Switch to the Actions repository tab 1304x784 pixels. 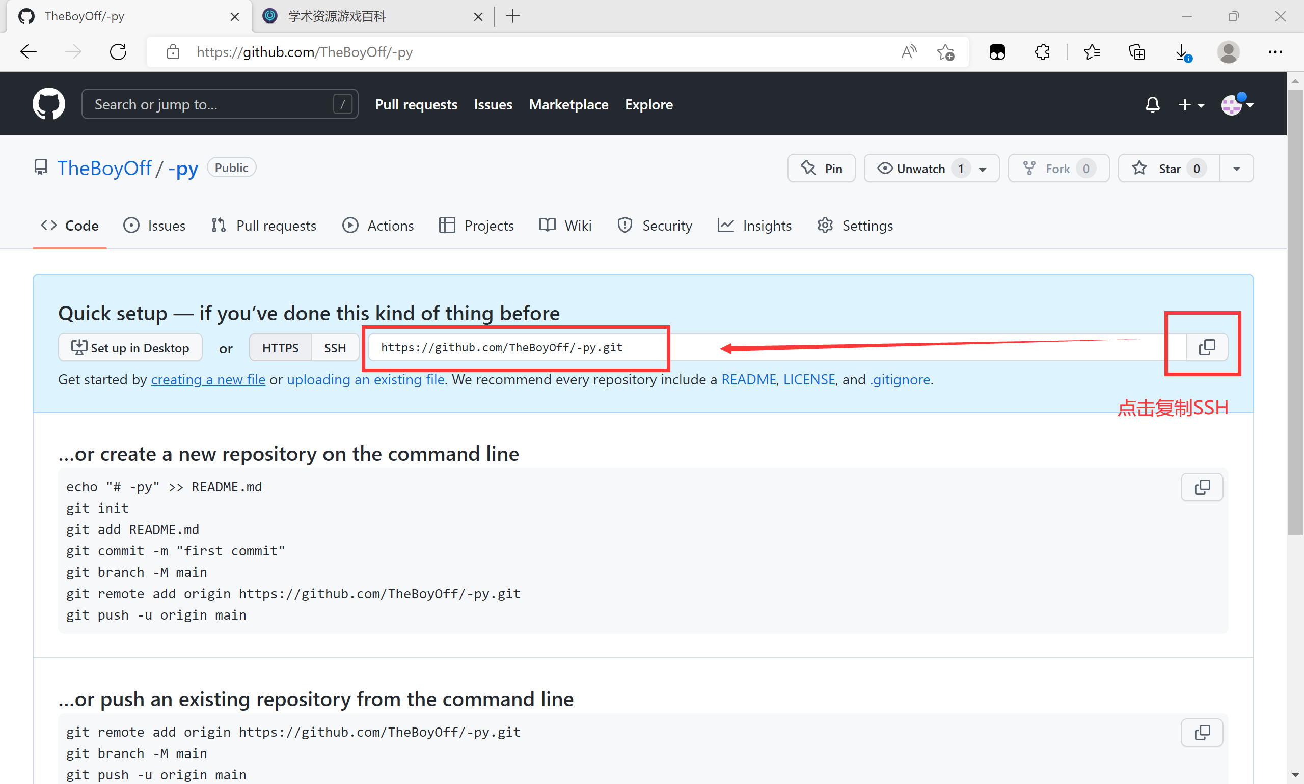pyautogui.click(x=378, y=226)
